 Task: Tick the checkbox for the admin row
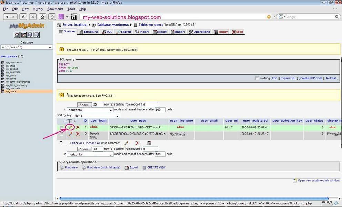tap(61, 128)
